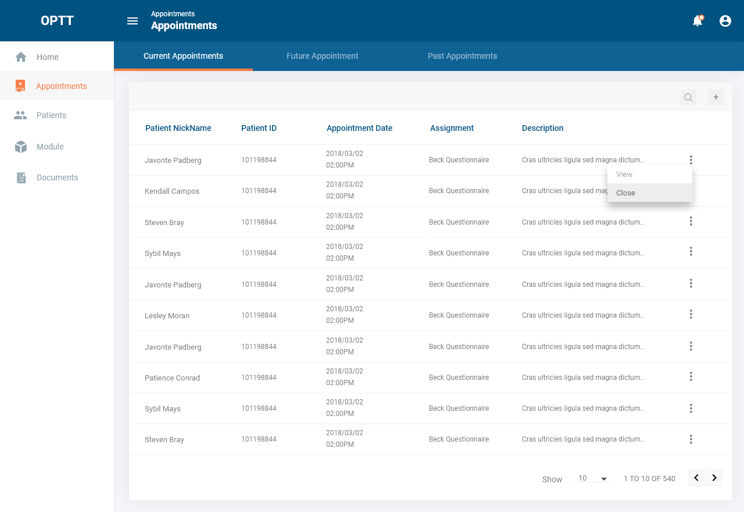The height and width of the screenshot is (512, 744).
Task: Navigate to Module in the sidebar
Action: (x=50, y=147)
